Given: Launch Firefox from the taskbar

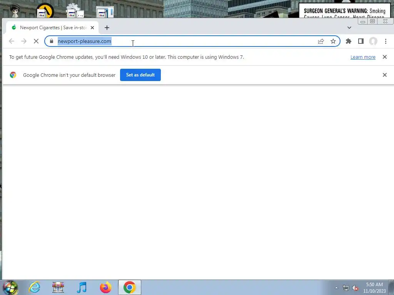Looking at the screenshot, I should [105, 287].
